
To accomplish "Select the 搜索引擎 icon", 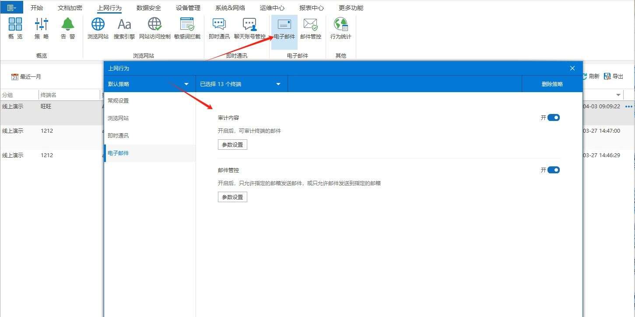I will (124, 28).
